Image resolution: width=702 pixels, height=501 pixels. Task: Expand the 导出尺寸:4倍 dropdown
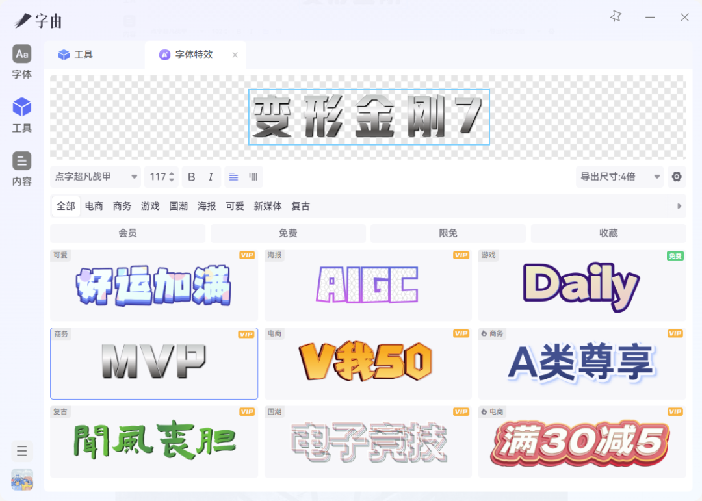coord(619,177)
